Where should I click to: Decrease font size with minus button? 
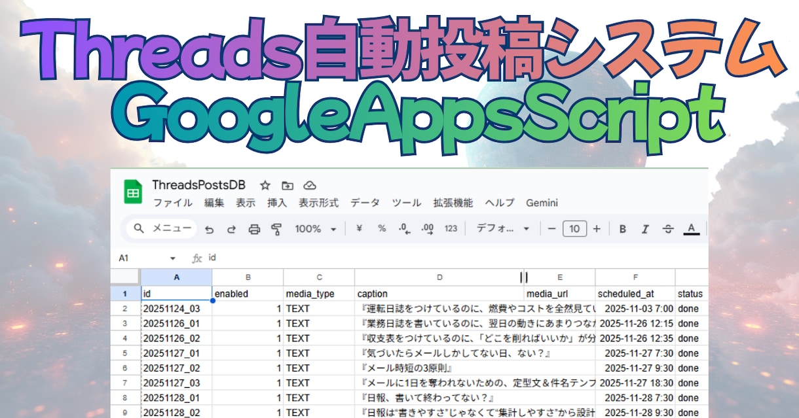[x=551, y=228]
